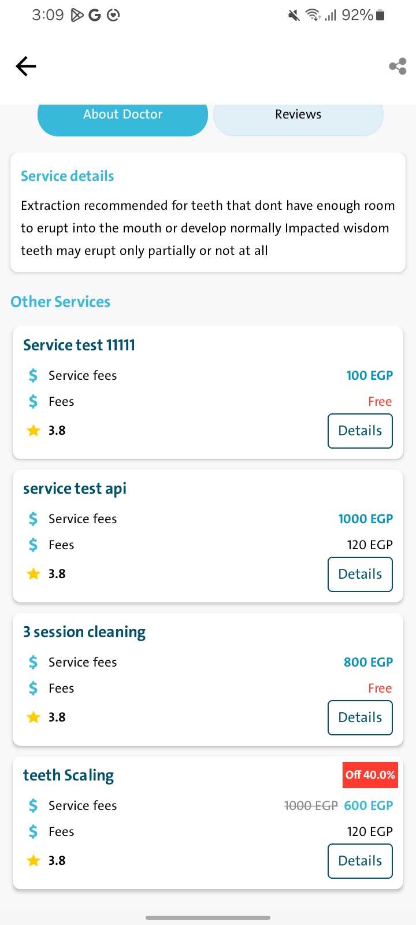
Task: Tap the battery indicator in status bar
Action: (x=380, y=15)
